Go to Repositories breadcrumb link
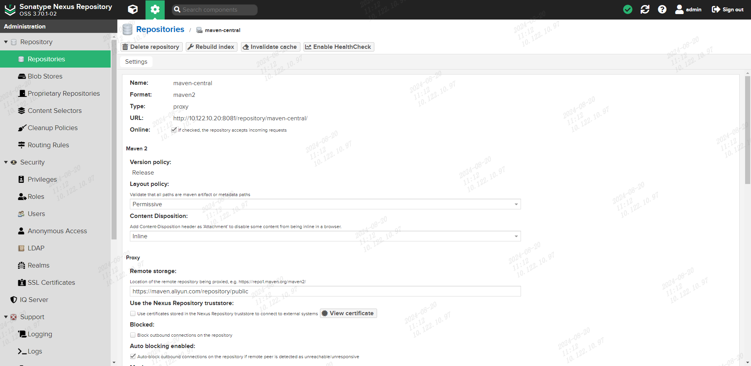 (x=160, y=29)
